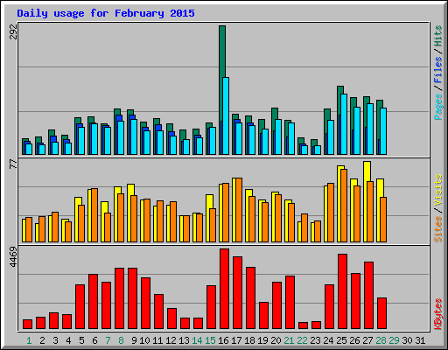This screenshot has height=350, width=448.
Task: Click the red "KBytes" legend label
Action: 438,314
